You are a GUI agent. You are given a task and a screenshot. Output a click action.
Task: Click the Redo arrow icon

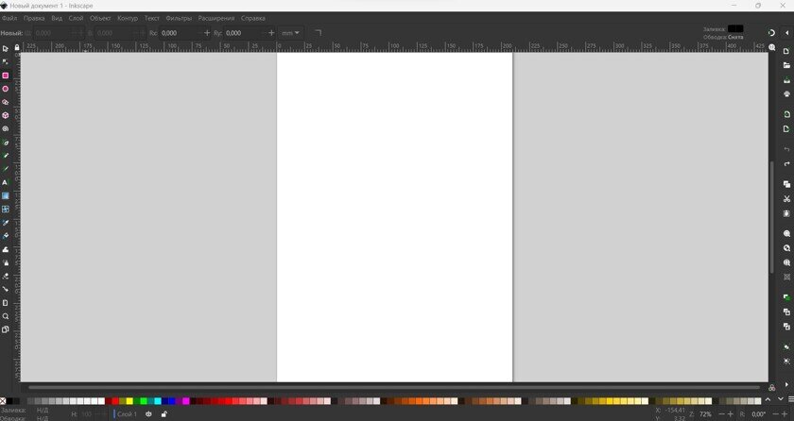click(786, 163)
